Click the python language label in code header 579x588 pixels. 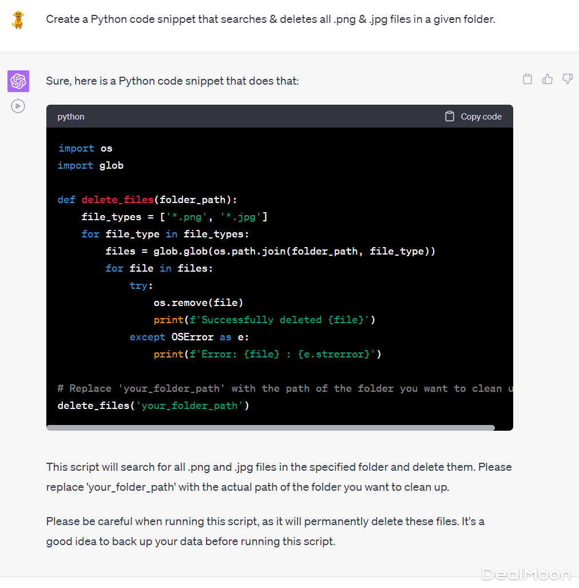[71, 117]
